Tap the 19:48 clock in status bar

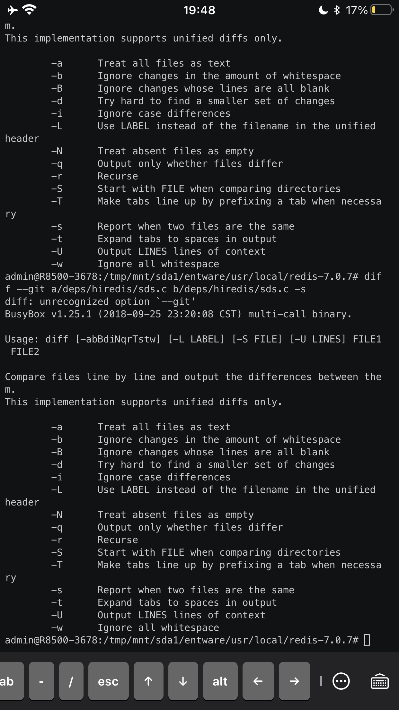[x=199, y=10]
